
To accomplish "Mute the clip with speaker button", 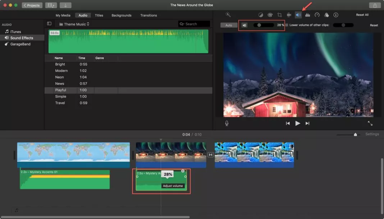I will (x=244, y=25).
